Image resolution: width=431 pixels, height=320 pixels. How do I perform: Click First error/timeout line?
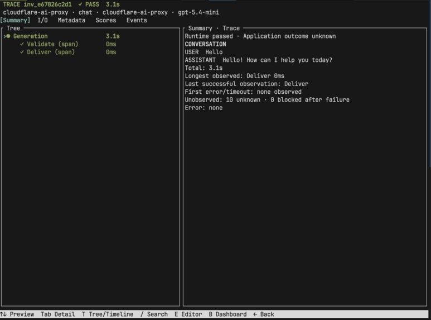[x=243, y=92]
